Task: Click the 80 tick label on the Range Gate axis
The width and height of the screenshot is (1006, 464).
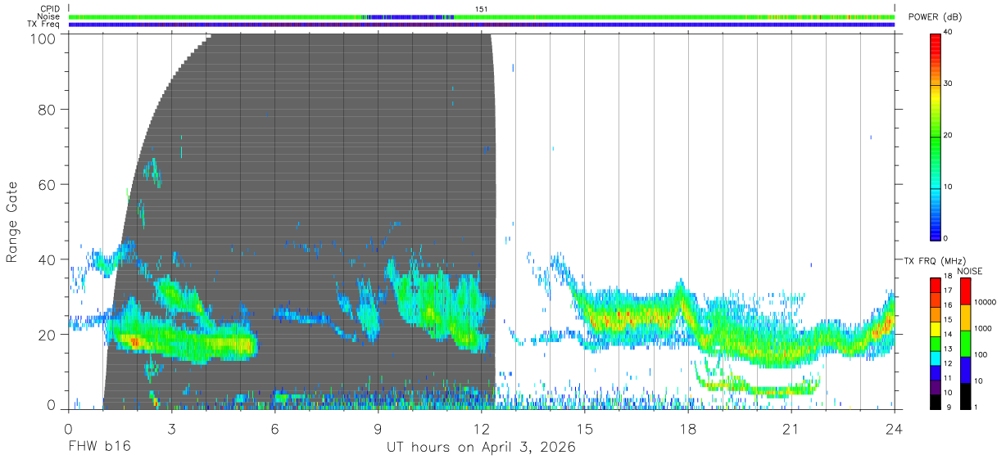Action: pos(47,109)
